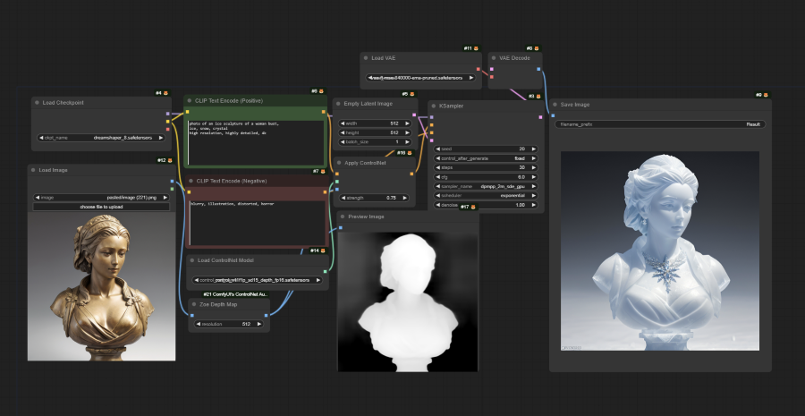Click the fox badge on KSampler #3
Viewport: 805px width, 416px height.
pyautogui.click(x=538, y=97)
